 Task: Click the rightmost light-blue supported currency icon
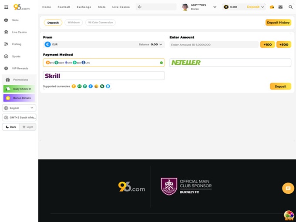point(108,86)
